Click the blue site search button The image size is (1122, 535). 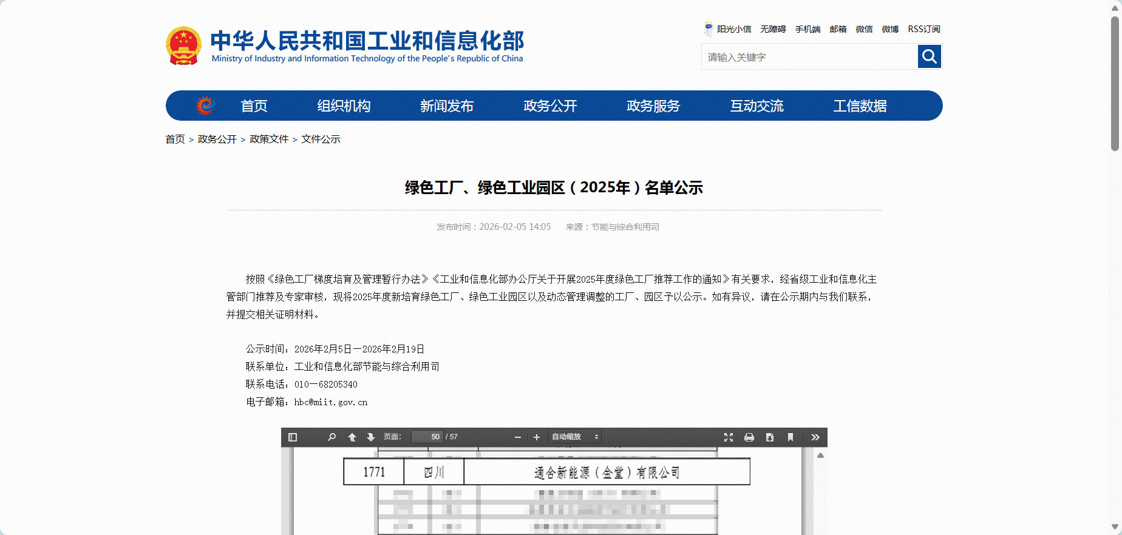pyautogui.click(x=929, y=56)
